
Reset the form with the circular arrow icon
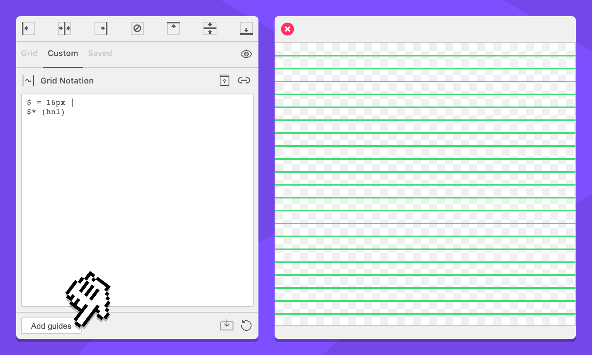[246, 325]
